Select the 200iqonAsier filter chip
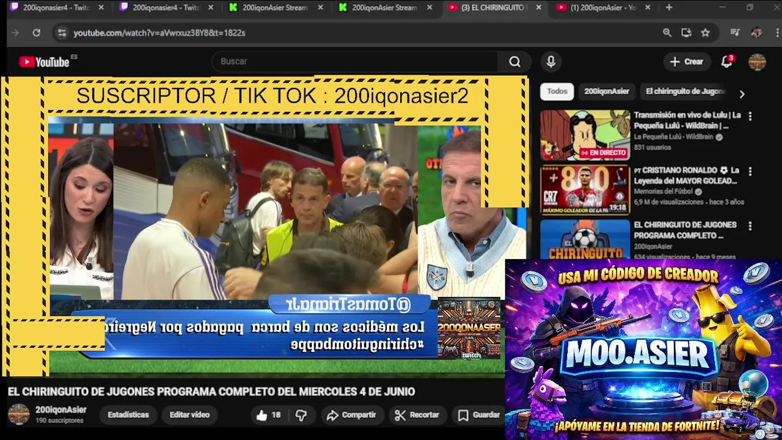The width and height of the screenshot is (782, 440). point(607,91)
